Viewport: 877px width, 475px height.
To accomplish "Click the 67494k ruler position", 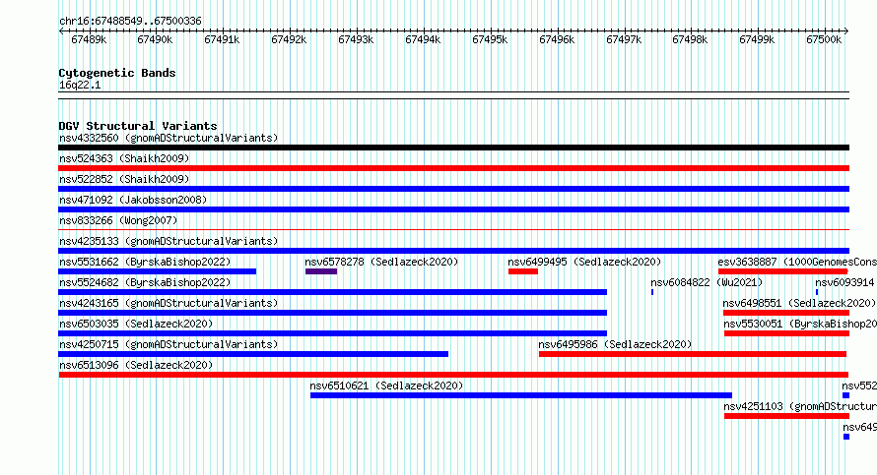I will click(x=424, y=39).
